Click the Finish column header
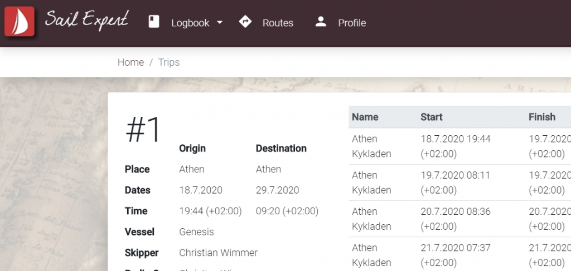This screenshot has width=571, height=271. tap(542, 117)
